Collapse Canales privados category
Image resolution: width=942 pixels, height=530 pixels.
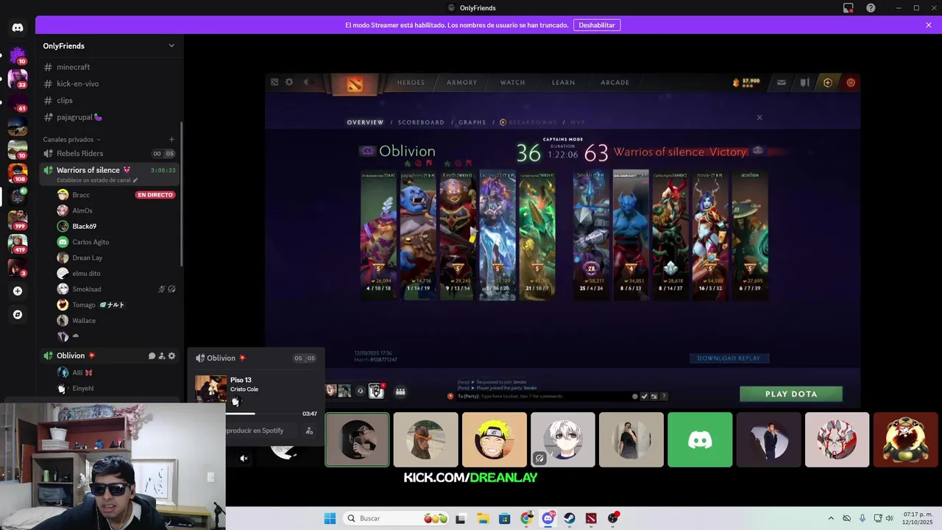point(71,139)
